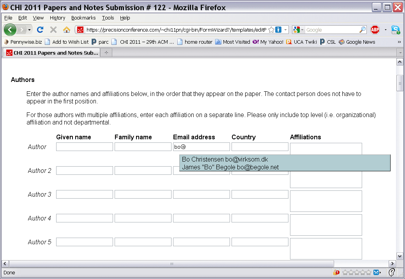The height and width of the screenshot is (279, 405).
Task: Click the greyed Forward arrow button
Action: click(x=22, y=30)
